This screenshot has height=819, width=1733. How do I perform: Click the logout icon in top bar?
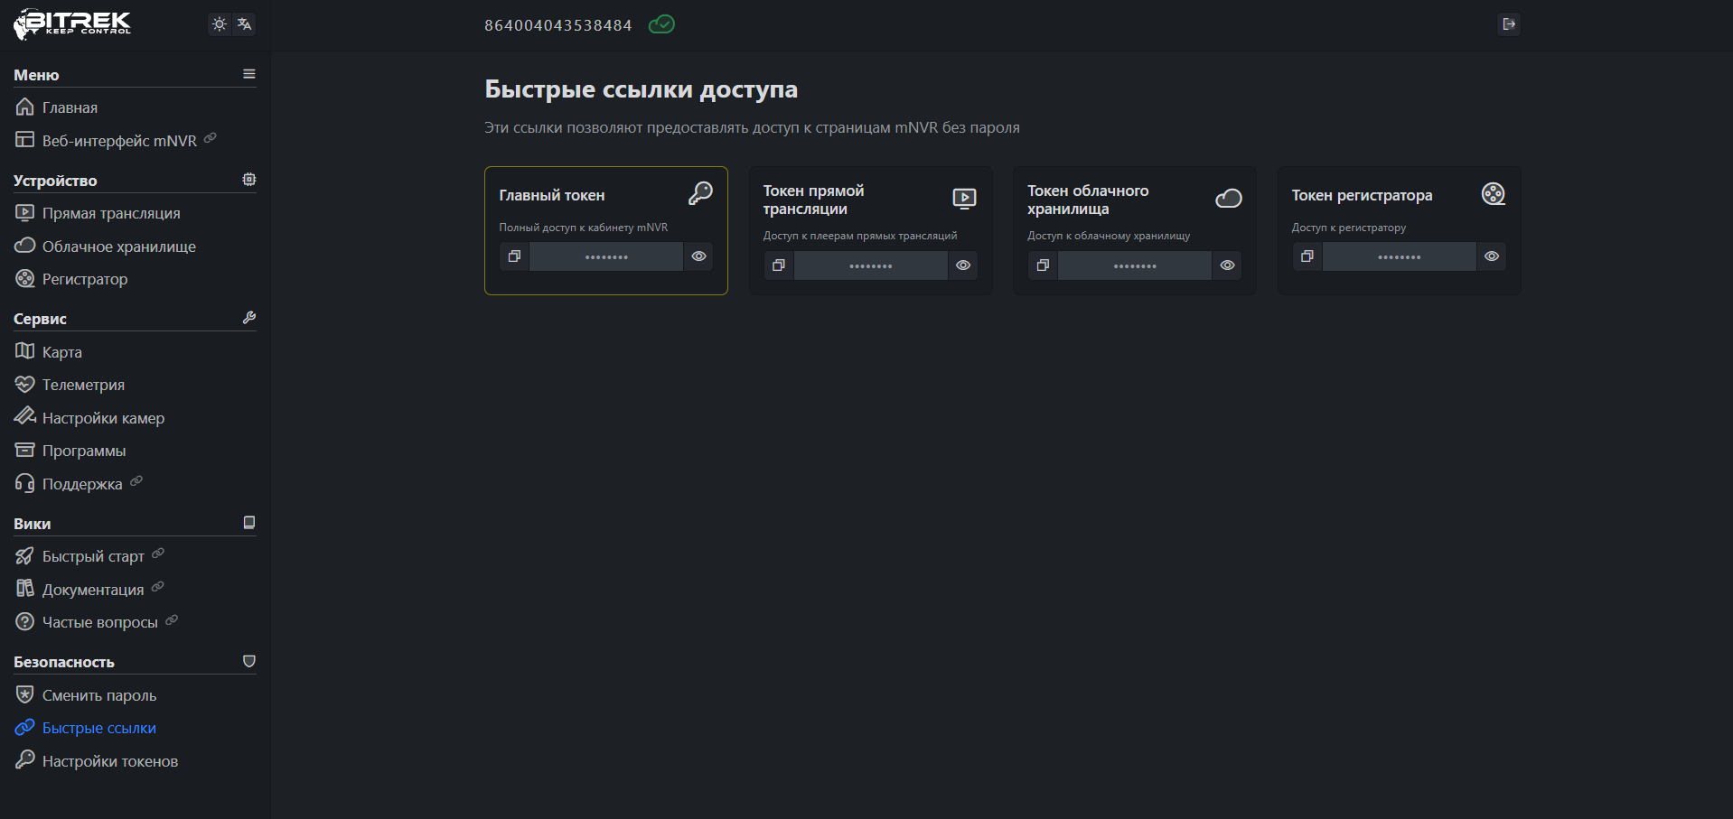tap(1508, 24)
